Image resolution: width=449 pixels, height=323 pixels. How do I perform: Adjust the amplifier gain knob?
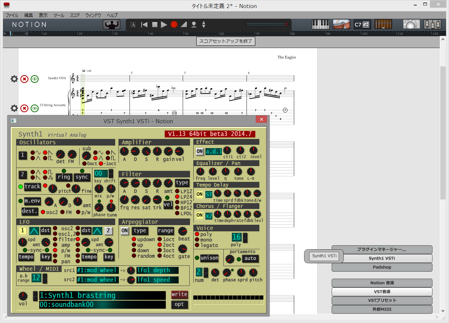pos(168,151)
